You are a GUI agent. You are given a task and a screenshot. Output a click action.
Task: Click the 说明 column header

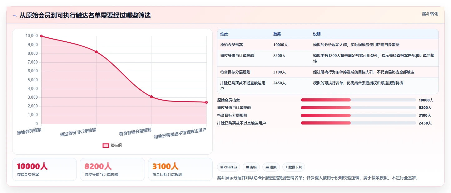317,34
